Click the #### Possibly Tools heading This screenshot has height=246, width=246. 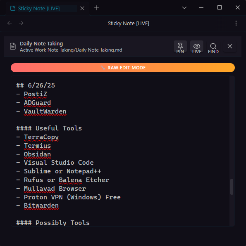(53, 223)
